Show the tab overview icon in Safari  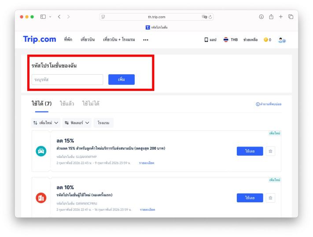291,17
